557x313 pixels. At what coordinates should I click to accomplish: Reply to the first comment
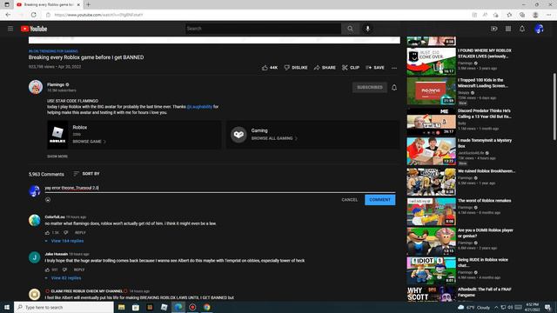(80, 233)
